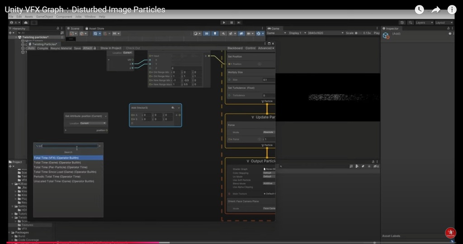The height and width of the screenshot is (244, 463).
Task: Click the global search magnifier icon
Action: click(411, 23)
